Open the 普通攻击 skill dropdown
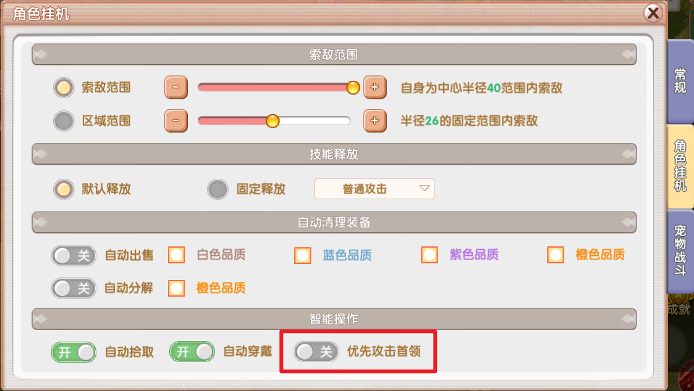The image size is (694, 391). pos(375,189)
